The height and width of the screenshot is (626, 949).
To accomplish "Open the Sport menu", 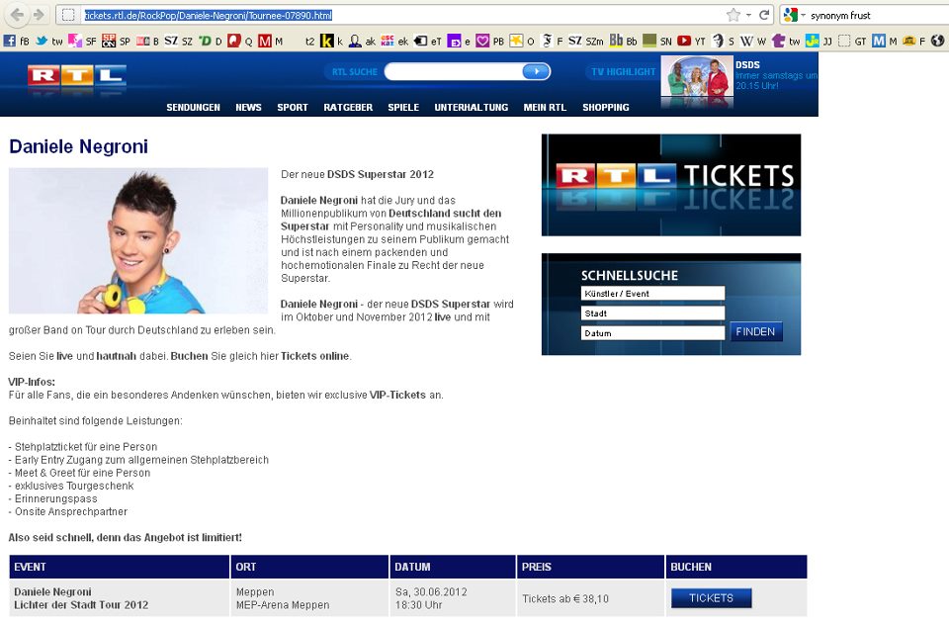I will 293,107.
